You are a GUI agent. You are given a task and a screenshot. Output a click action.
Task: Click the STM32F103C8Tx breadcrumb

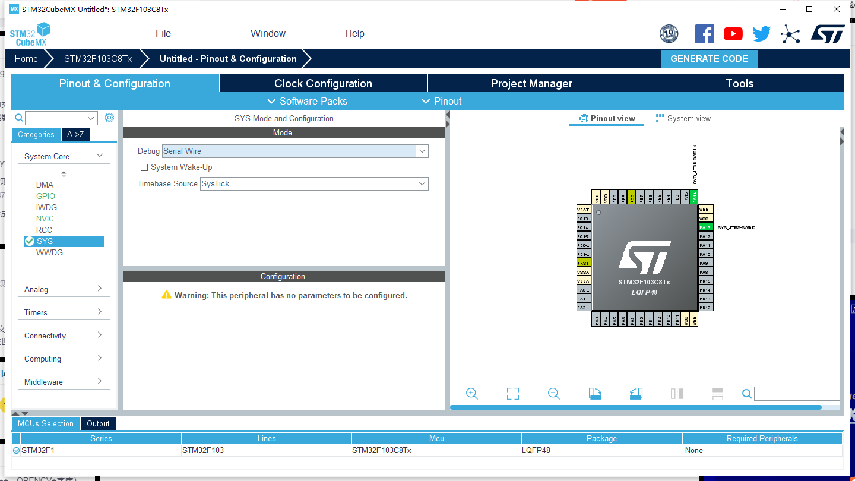click(98, 59)
